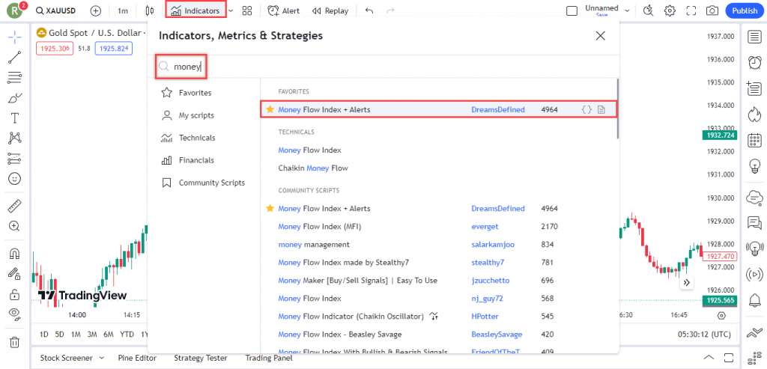Open the emoji icons tool
767x369 pixels.
tap(15, 179)
